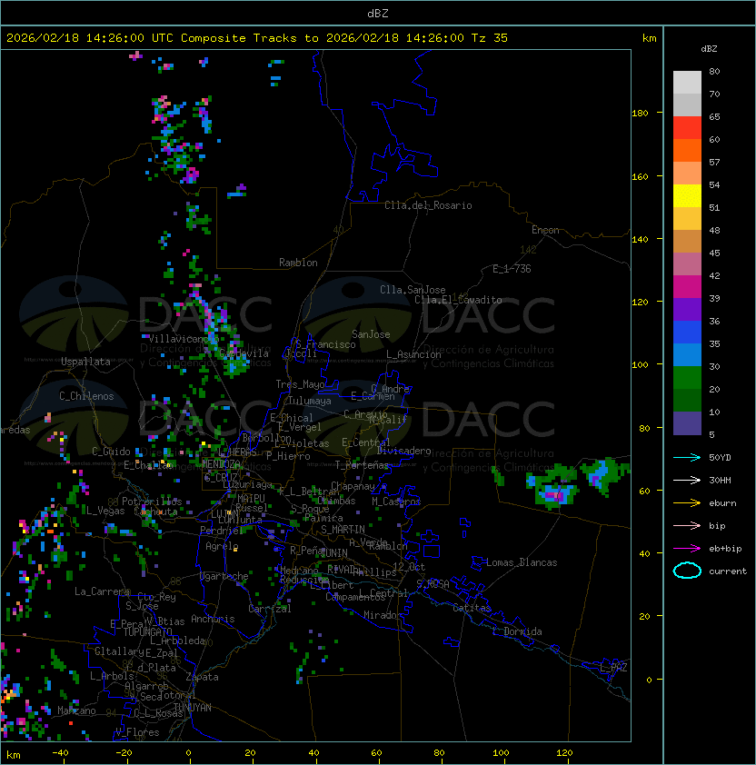Click the 'TUPUNGATO' label
Viewport: 756px width, 765px height.
point(147,631)
